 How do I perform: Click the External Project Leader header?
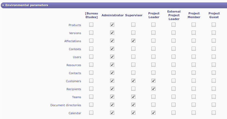click(x=174, y=15)
